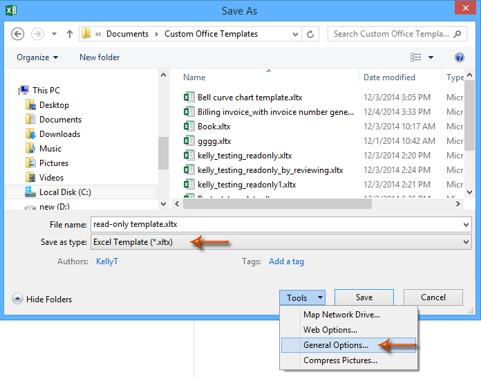Open the Organize dropdown menu
The width and height of the screenshot is (481, 377).
tap(37, 57)
